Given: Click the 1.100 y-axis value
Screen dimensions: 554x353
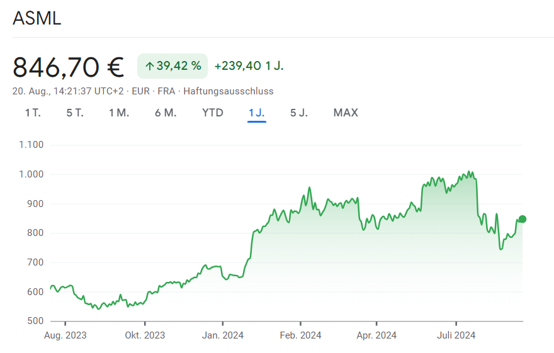Looking at the screenshot, I should [x=31, y=145].
